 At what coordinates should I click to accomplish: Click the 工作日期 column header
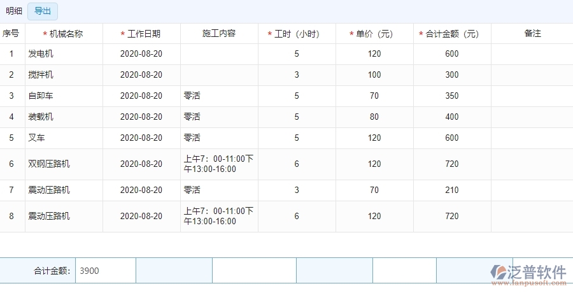[143, 34]
